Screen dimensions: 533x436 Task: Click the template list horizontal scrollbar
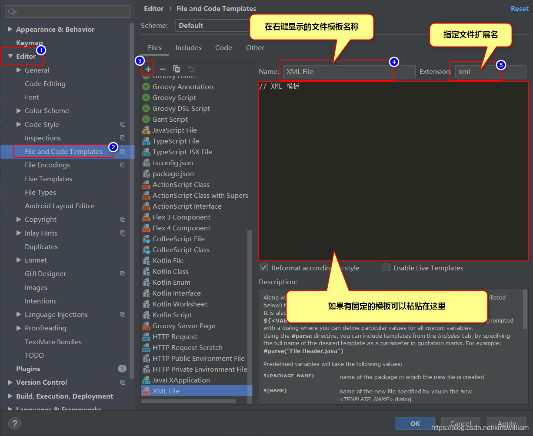189,401
